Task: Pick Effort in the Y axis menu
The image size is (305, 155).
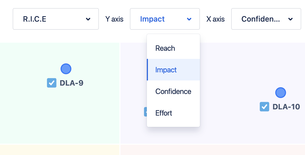Action: pyautogui.click(x=164, y=113)
